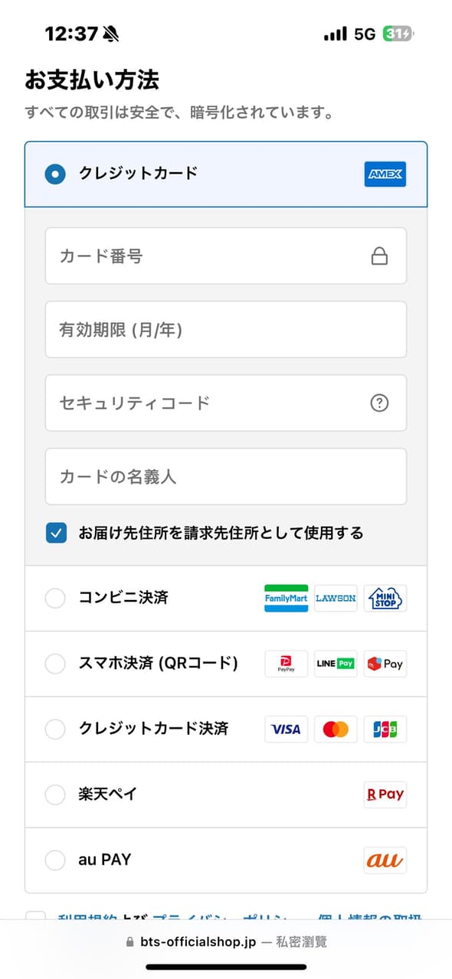Click the AMEX card brand icon
Viewport: 452px width, 979px height.
coord(385,175)
